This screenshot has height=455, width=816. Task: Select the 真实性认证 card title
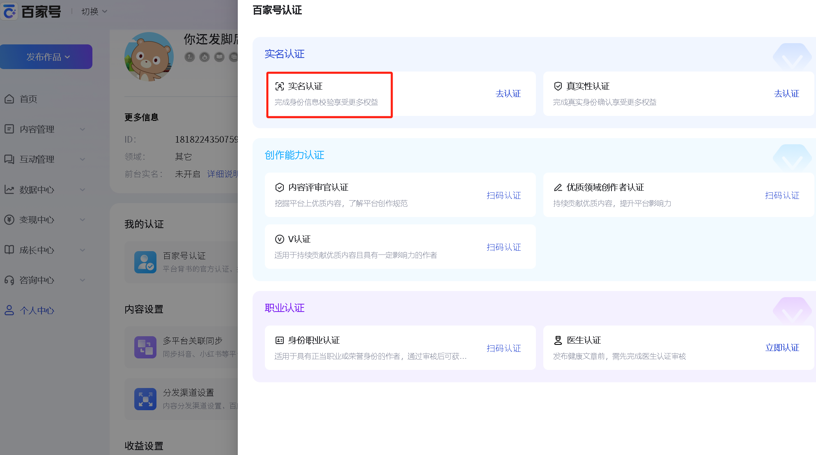[x=588, y=86]
